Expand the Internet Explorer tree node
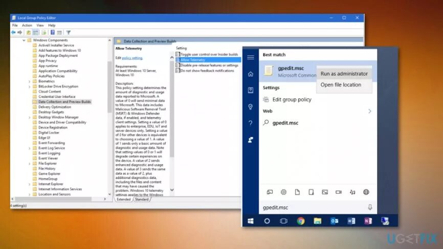443x249 pixels. pos(29,185)
